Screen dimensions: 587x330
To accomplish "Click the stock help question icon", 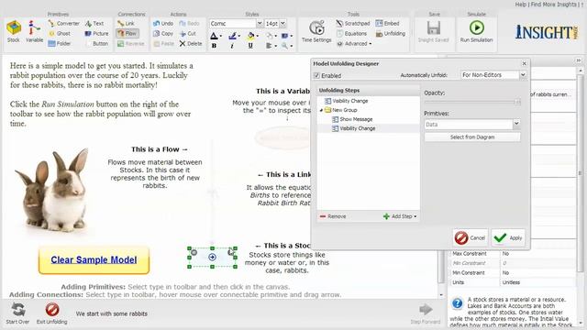I will pyautogui.click(x=457, y=303).
